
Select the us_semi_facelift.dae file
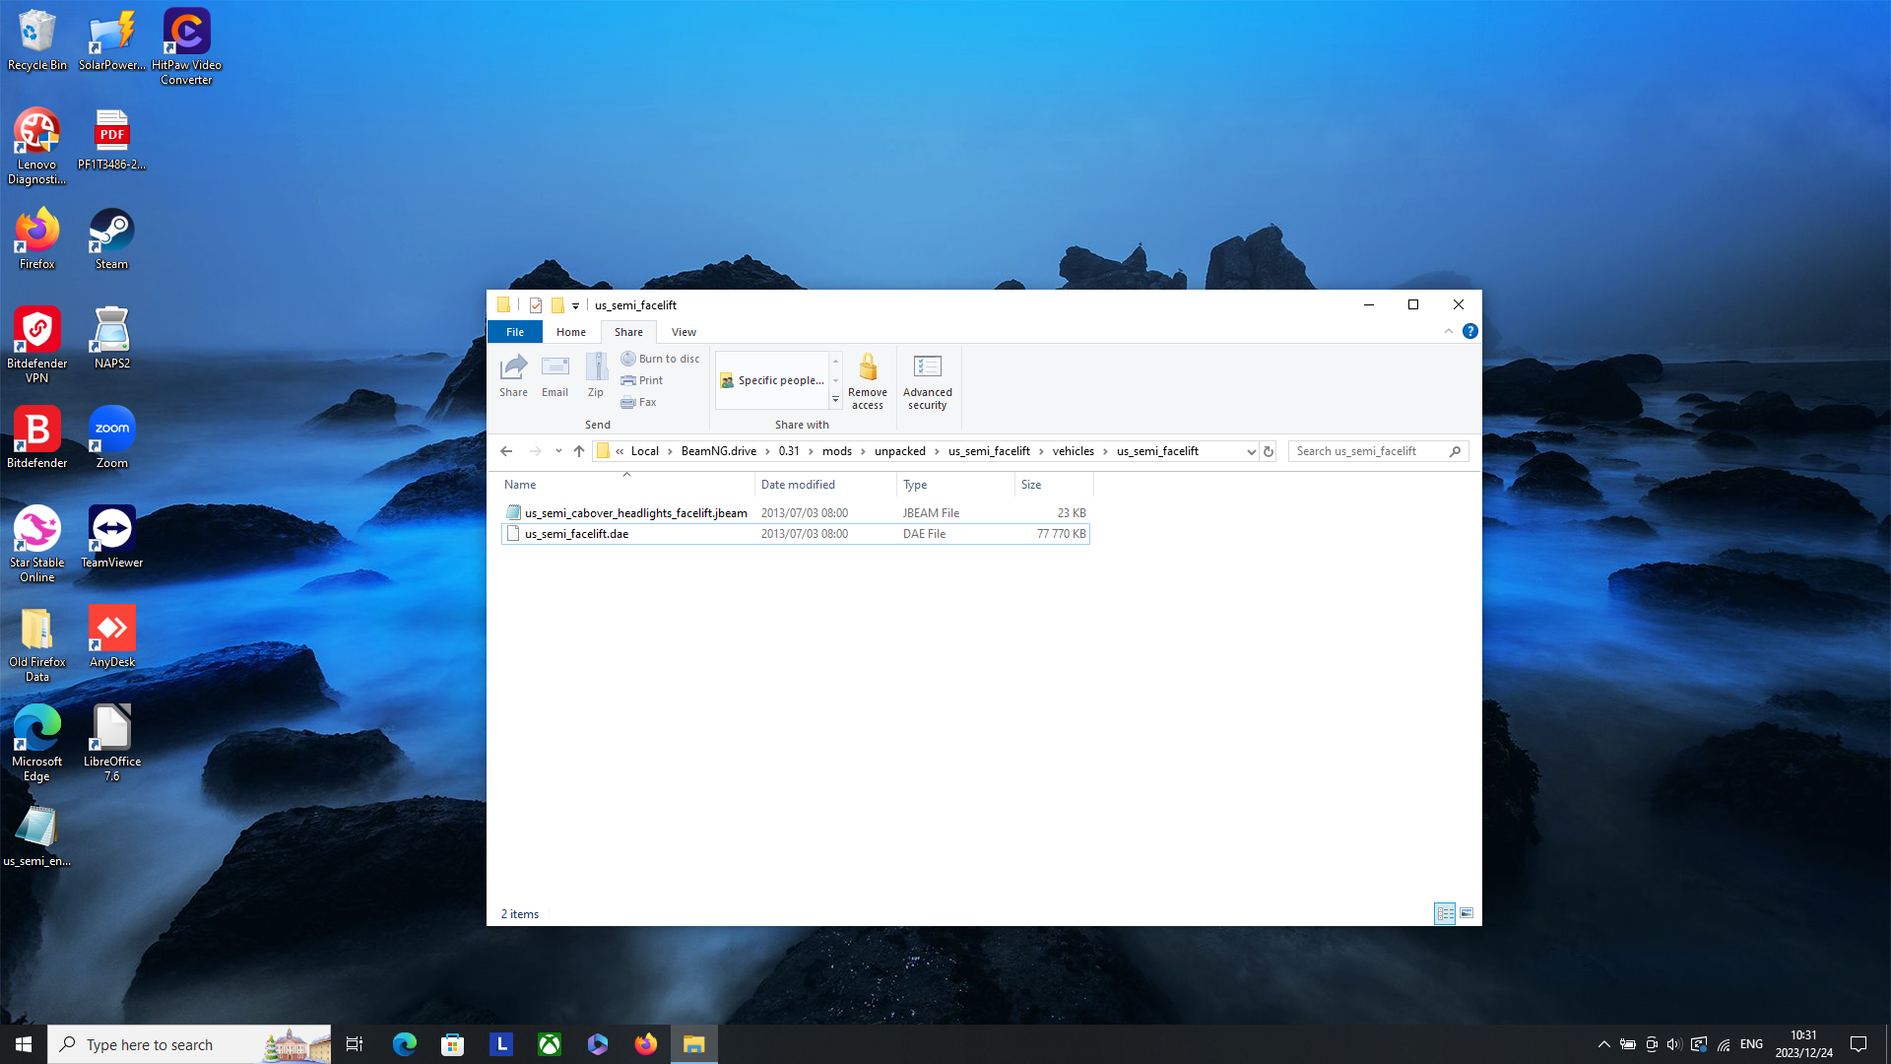tap(576, 534)
